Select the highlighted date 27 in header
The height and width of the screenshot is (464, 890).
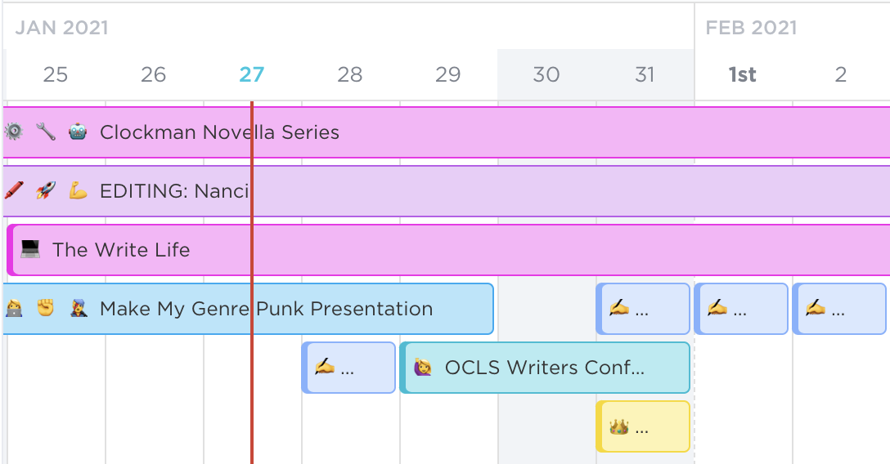click(x=251, y=74)
